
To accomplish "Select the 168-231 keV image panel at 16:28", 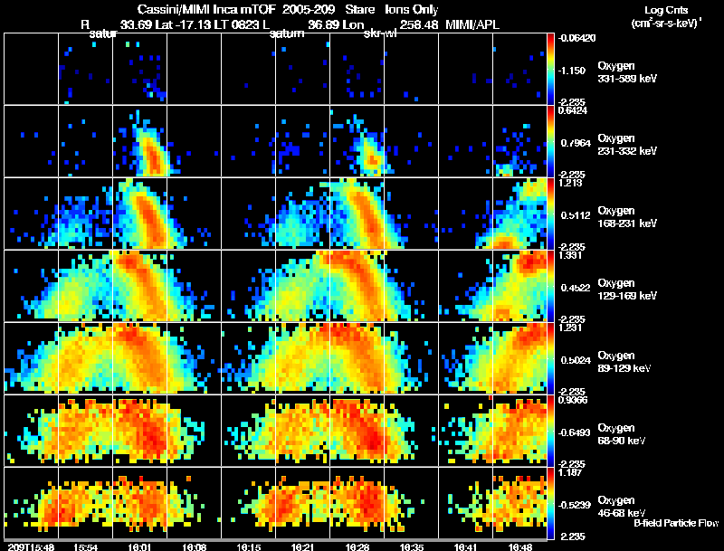I will point(357,214).
